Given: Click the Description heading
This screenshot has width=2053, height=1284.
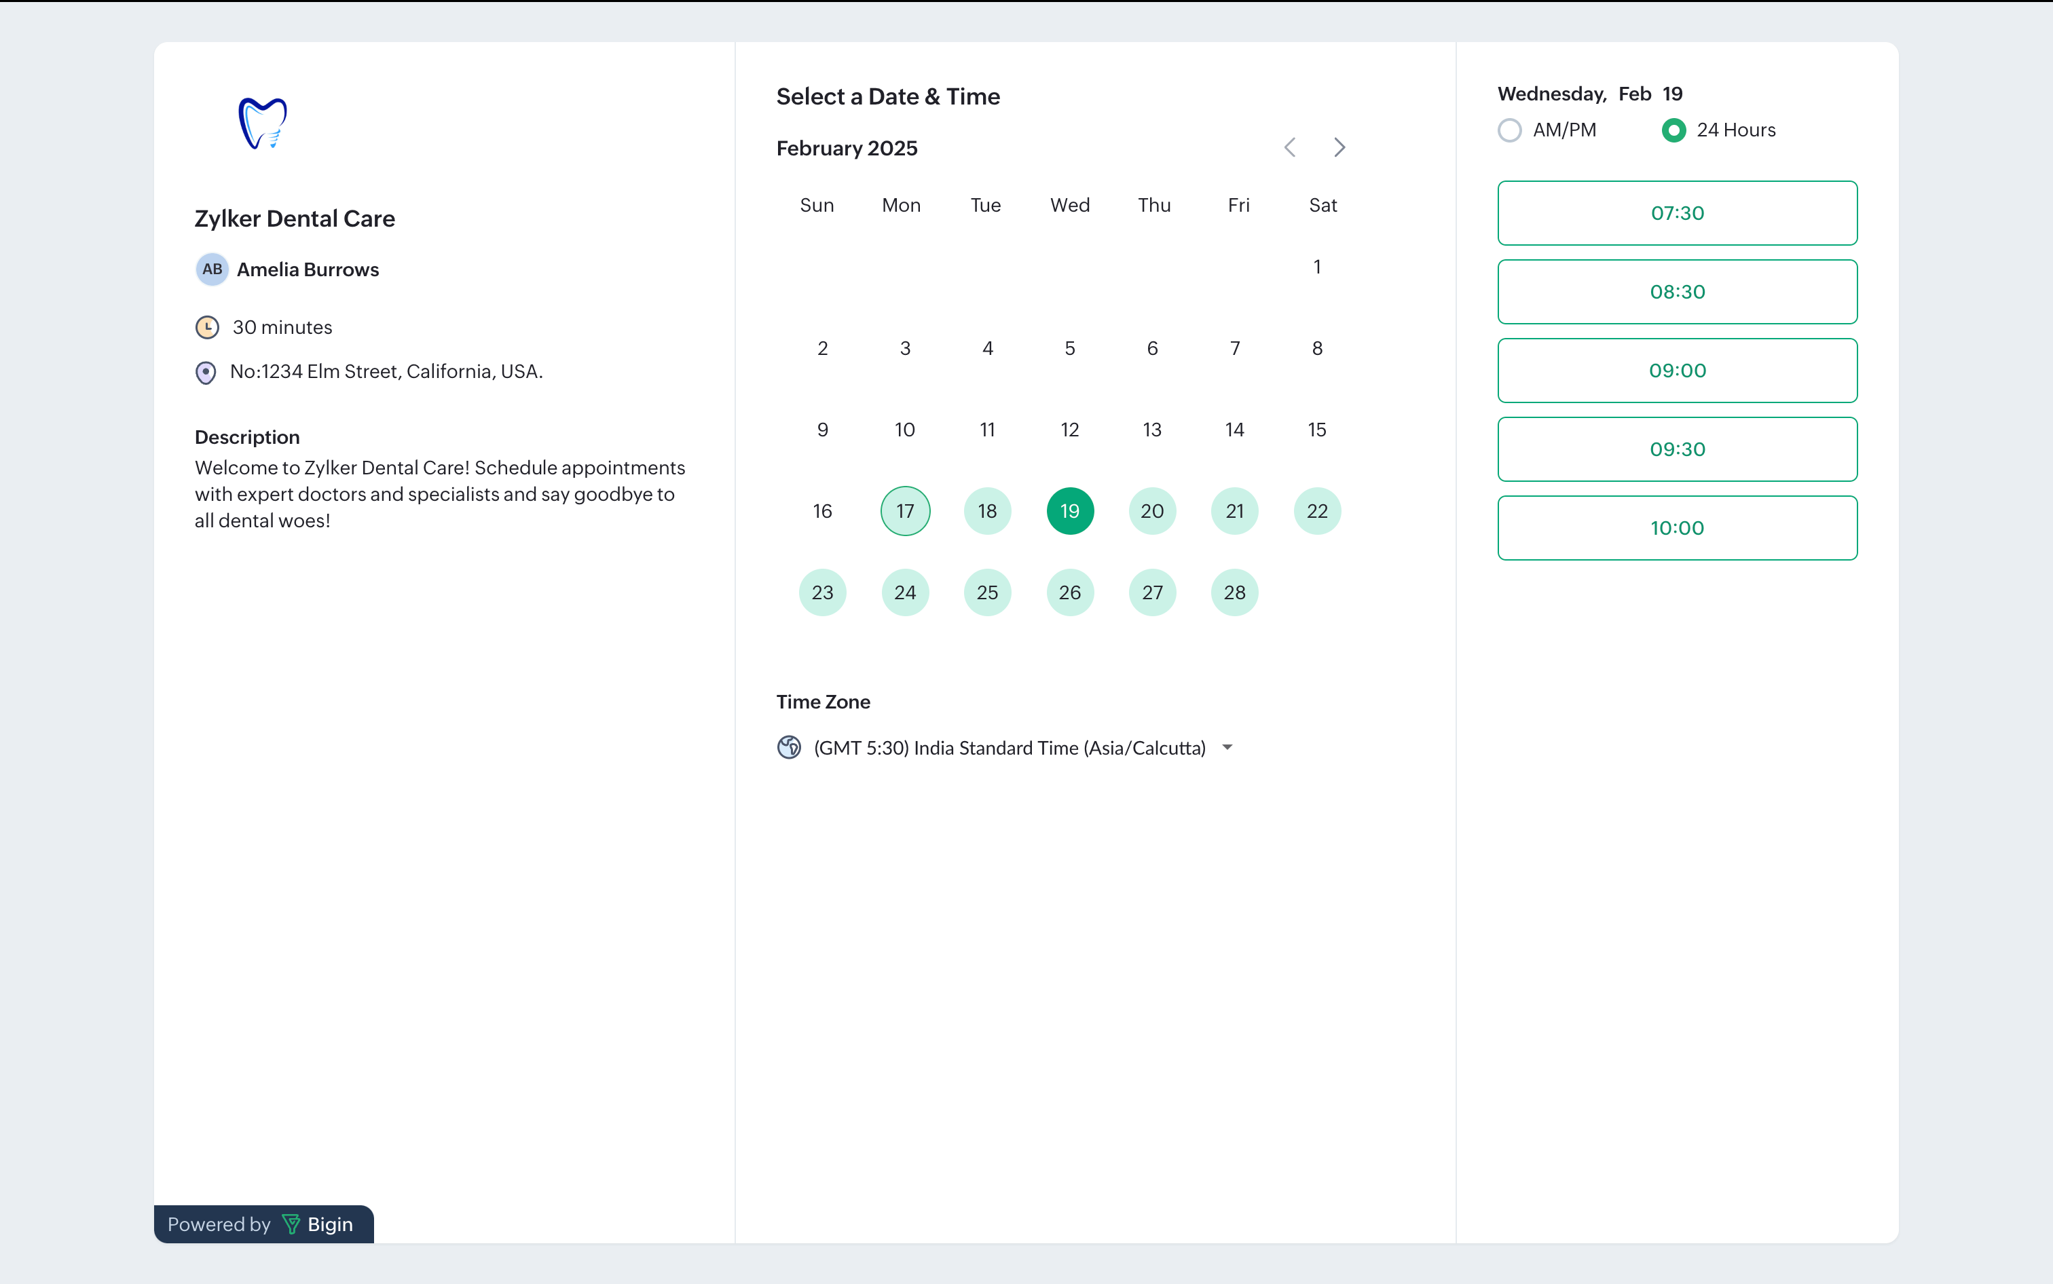Looking at the screenshot, I should tap(247, 436).
